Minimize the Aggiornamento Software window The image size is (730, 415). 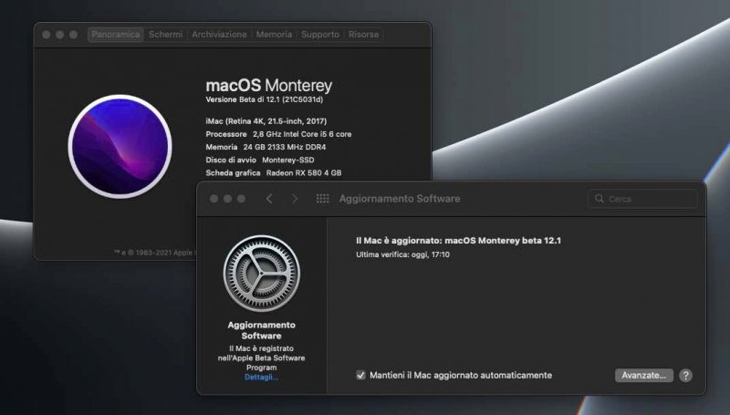227,199
